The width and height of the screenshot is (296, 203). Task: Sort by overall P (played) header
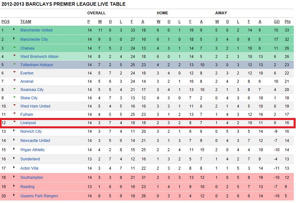(x=89, y=22)
